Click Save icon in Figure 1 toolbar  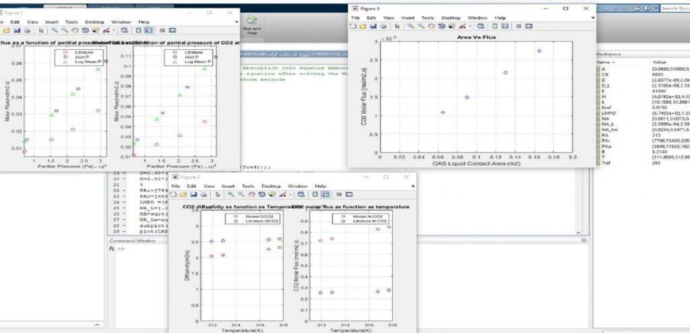click(17, 30)
